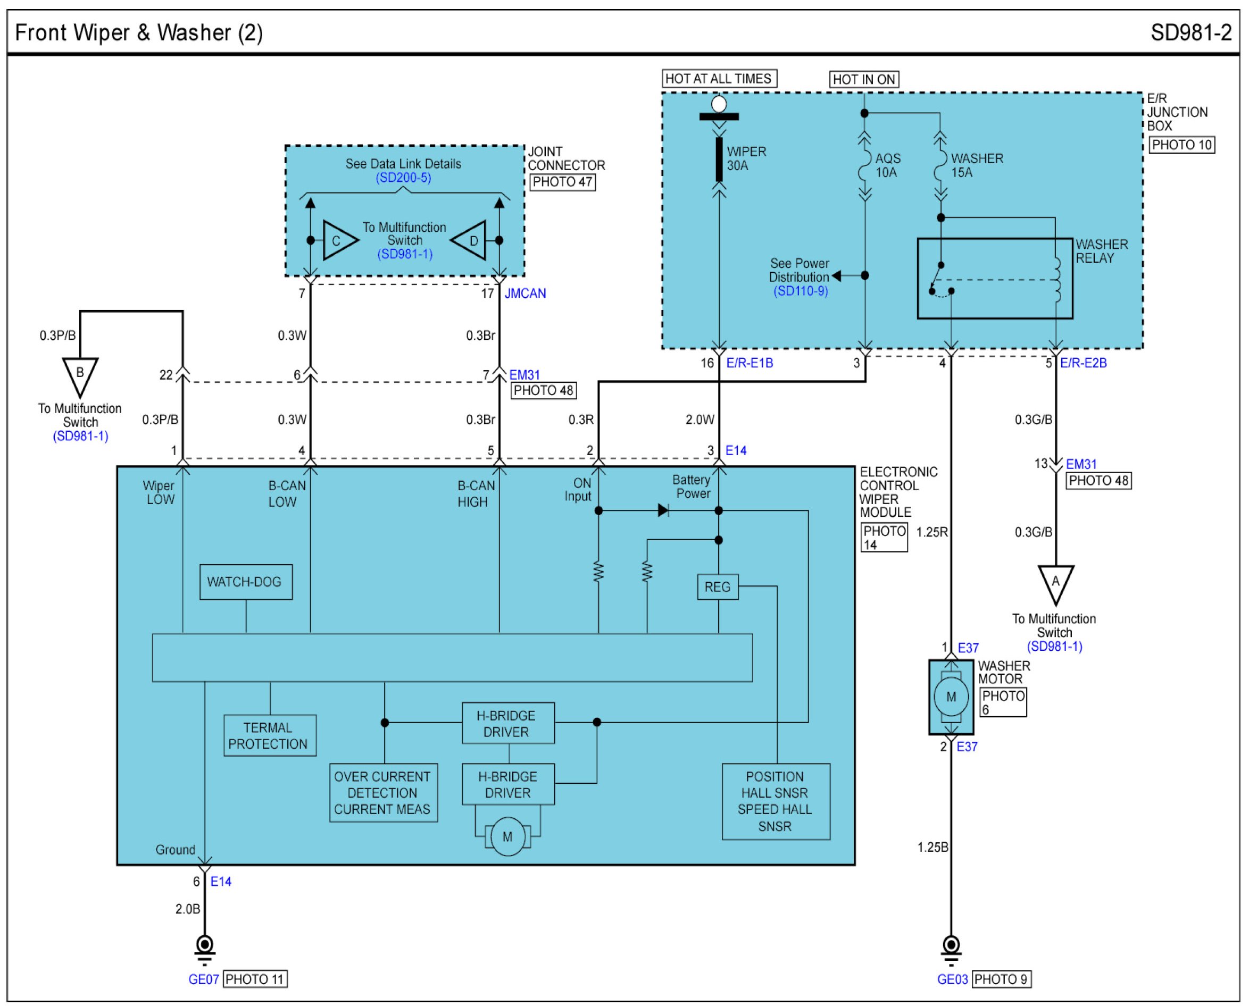Click the SD200-5 data link reference
1249x1006 pixels.
(x=403, y=177)
